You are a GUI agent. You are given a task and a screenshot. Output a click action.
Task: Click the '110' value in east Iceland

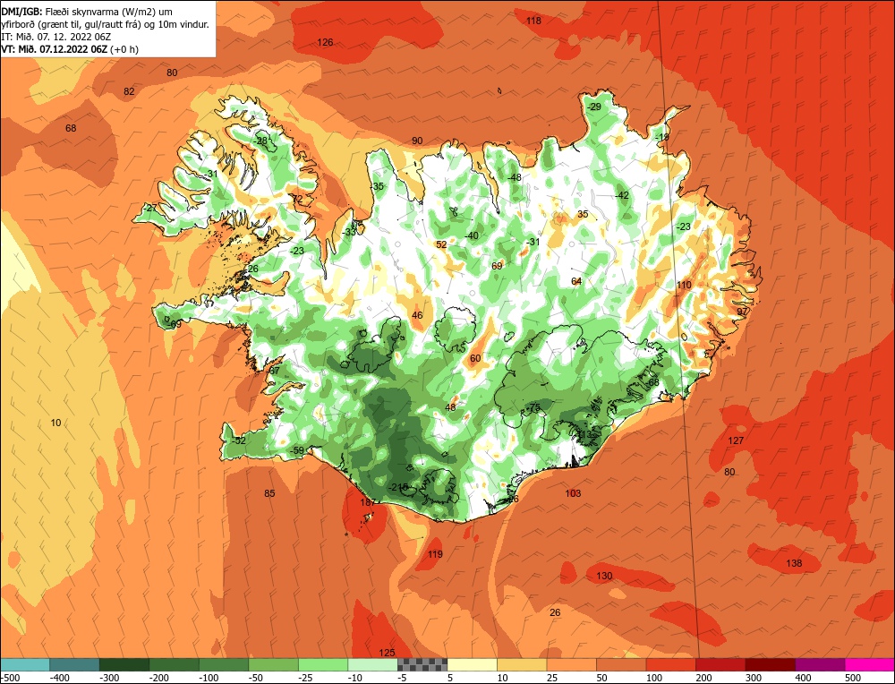coord(684,285)
